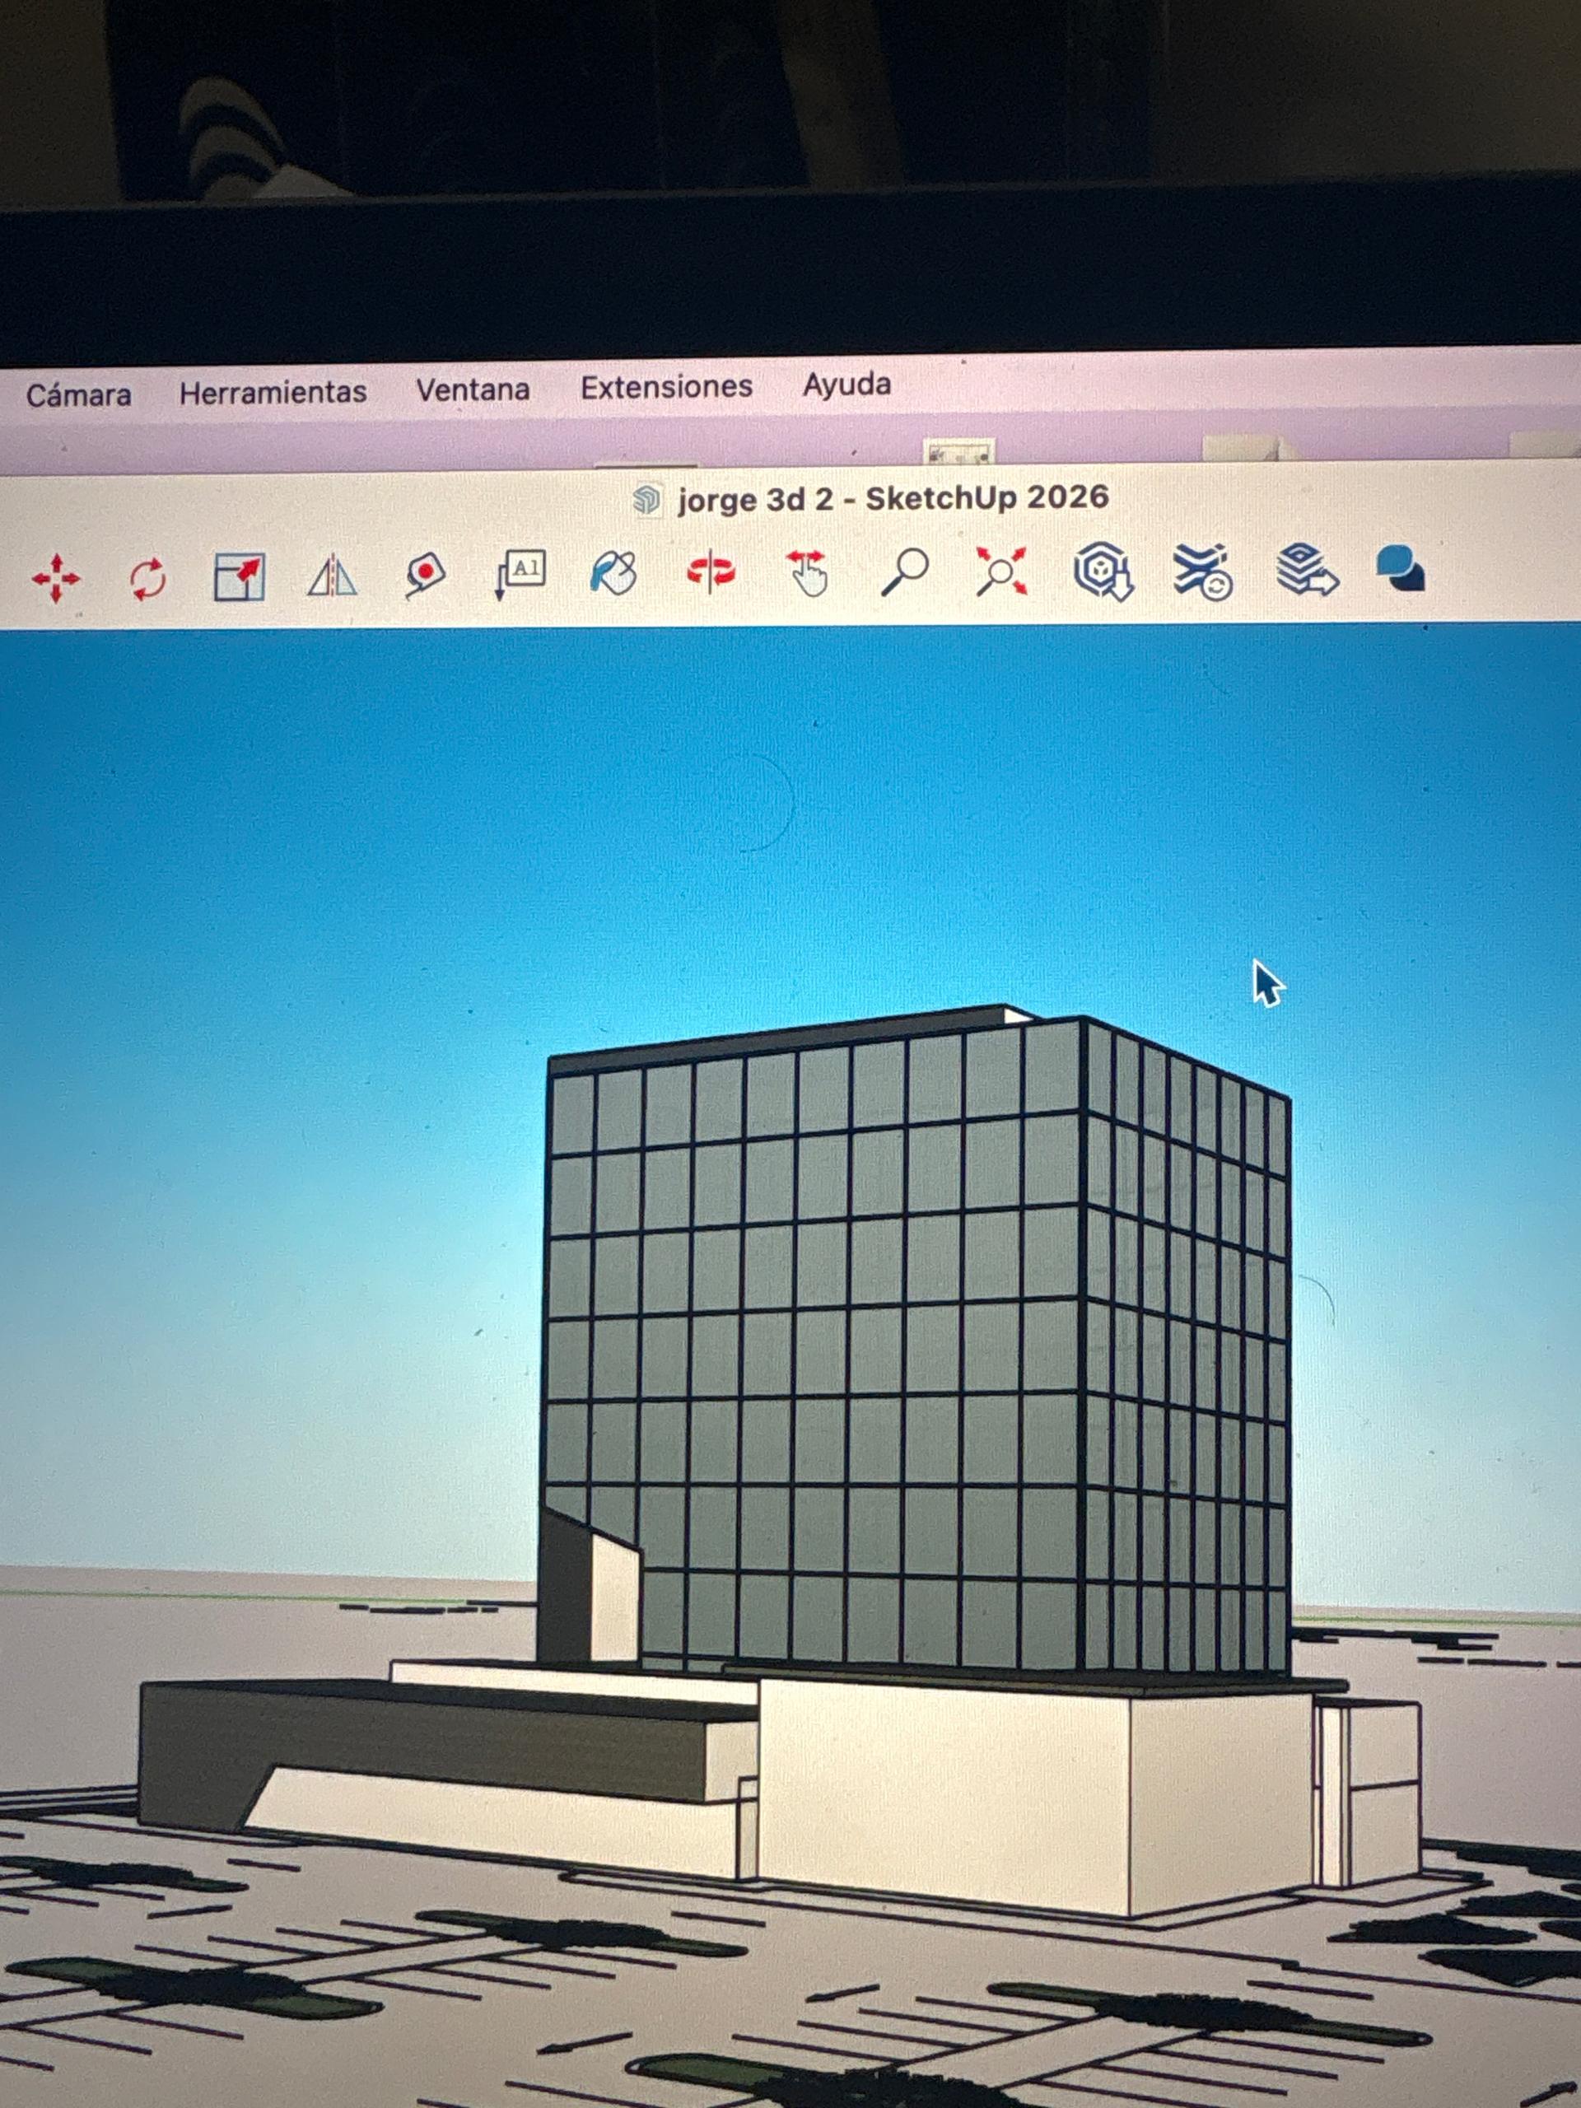Select the Flip mirror tool
The image size is (1581, 2108).
[332, 576]
